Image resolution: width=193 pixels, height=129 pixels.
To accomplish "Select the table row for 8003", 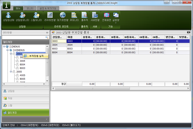I will pyautogui.click(x=121, y=49).
